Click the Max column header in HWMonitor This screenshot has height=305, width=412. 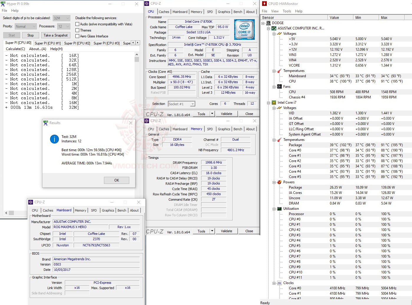(x=395, y=18)
